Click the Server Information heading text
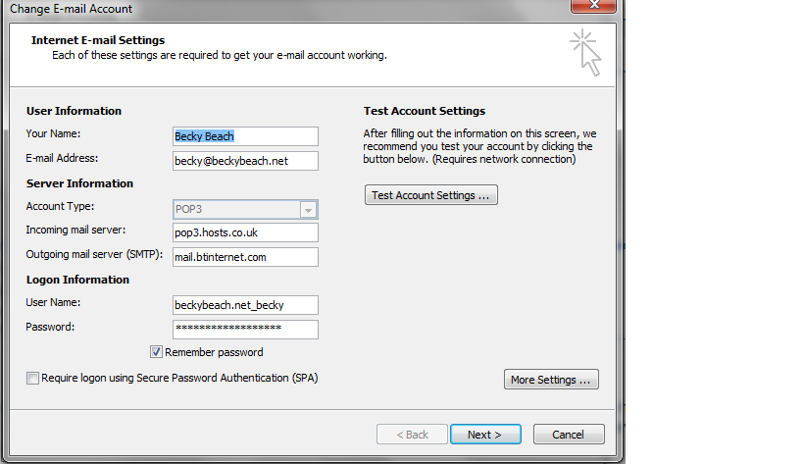803x464 pixels. coord(79,183)
